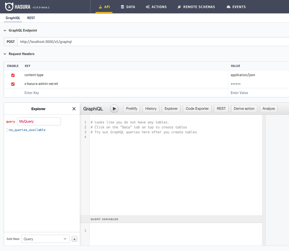
Task: Click the application/json header value
Action: click(x=243, y=75)
